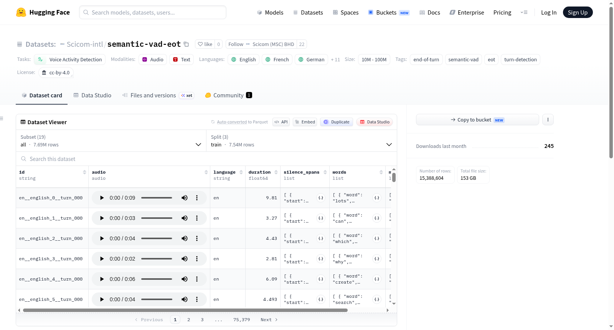Open audio options menu for en__english_3__turn_000
This screenshot has width=614, height=330.
(x=197, y=259)
